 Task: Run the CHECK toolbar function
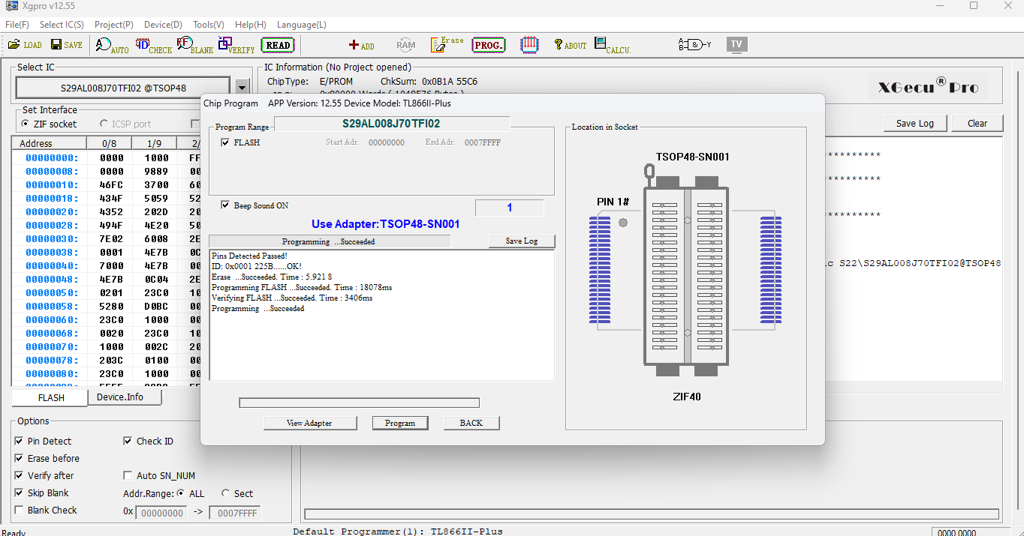coord(154,44)
